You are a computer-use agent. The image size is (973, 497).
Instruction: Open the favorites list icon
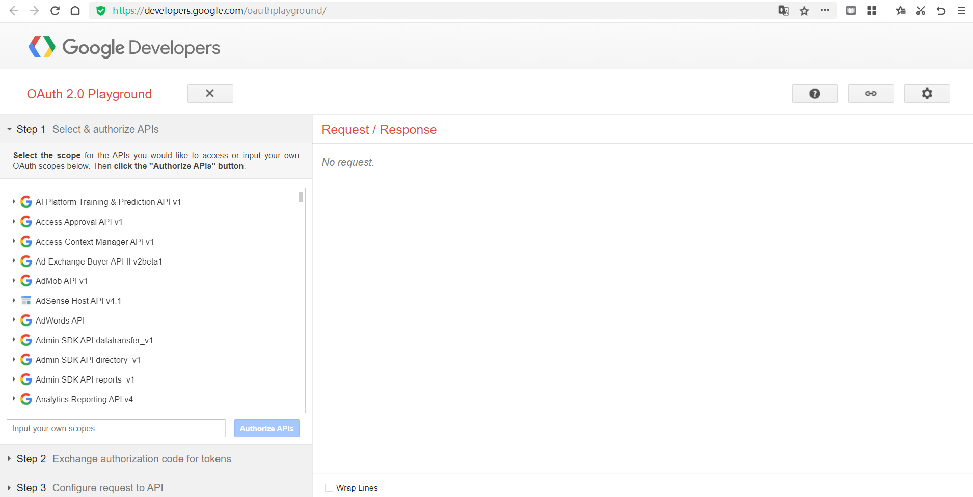coord(901,10)
